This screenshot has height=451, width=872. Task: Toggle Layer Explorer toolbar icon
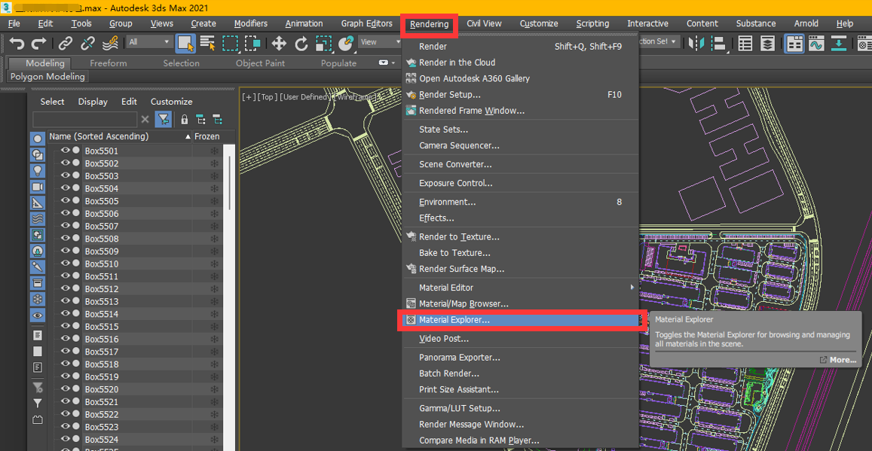pyautogui.click(x=768, y=42)
